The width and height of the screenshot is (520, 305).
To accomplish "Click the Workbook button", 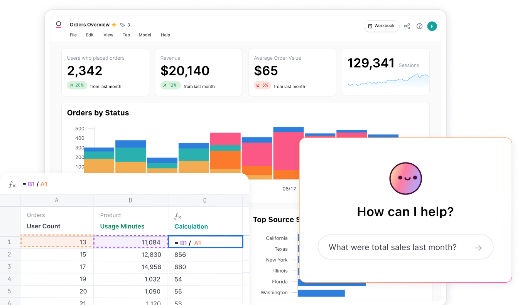I will click(x=382, y=26).
